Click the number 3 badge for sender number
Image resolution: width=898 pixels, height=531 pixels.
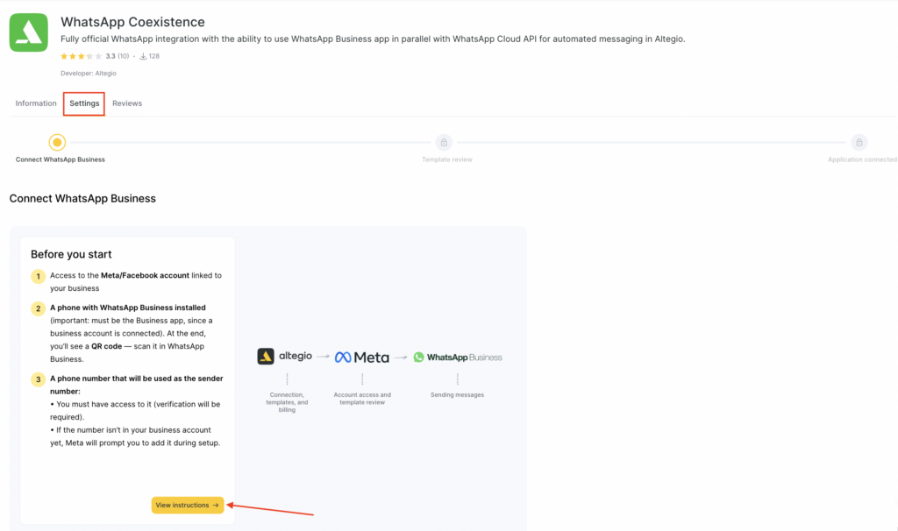(38, 379)
